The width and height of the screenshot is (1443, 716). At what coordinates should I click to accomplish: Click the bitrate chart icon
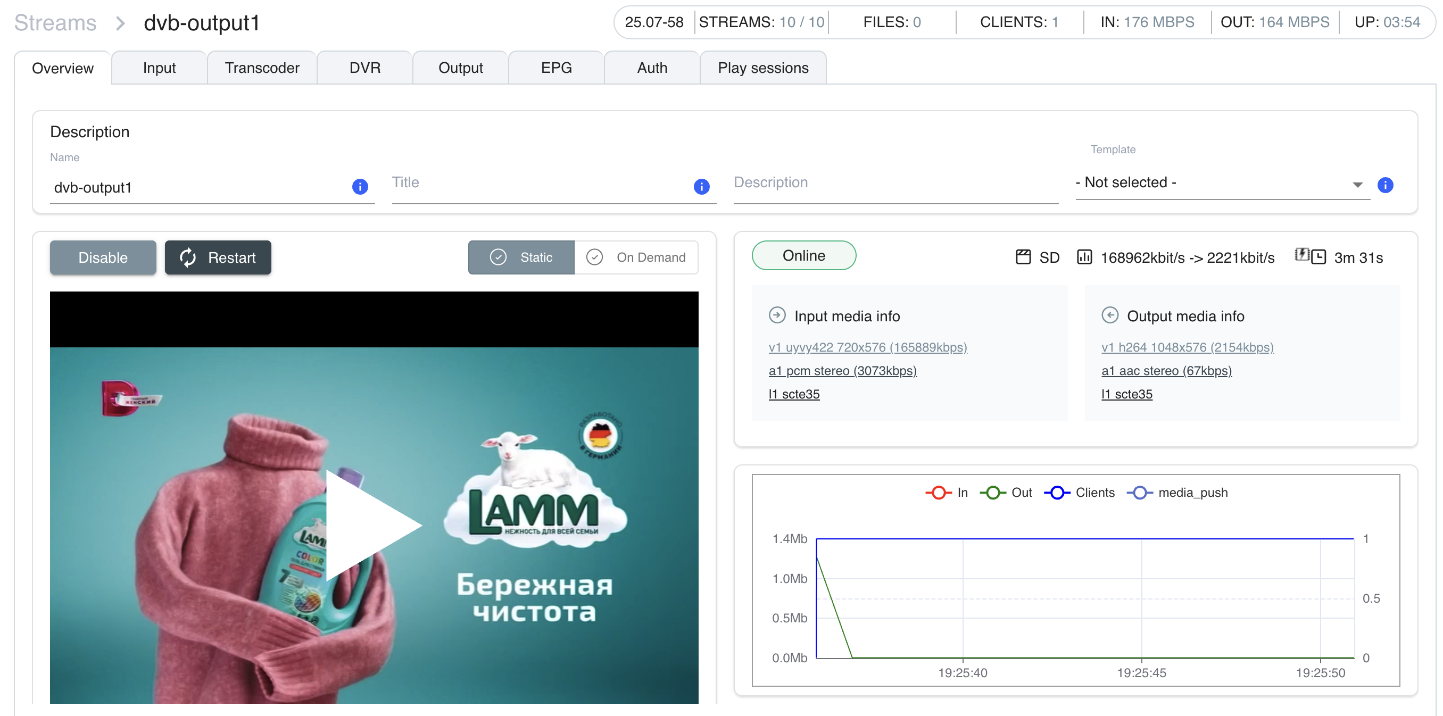[x=1084, y=257]
